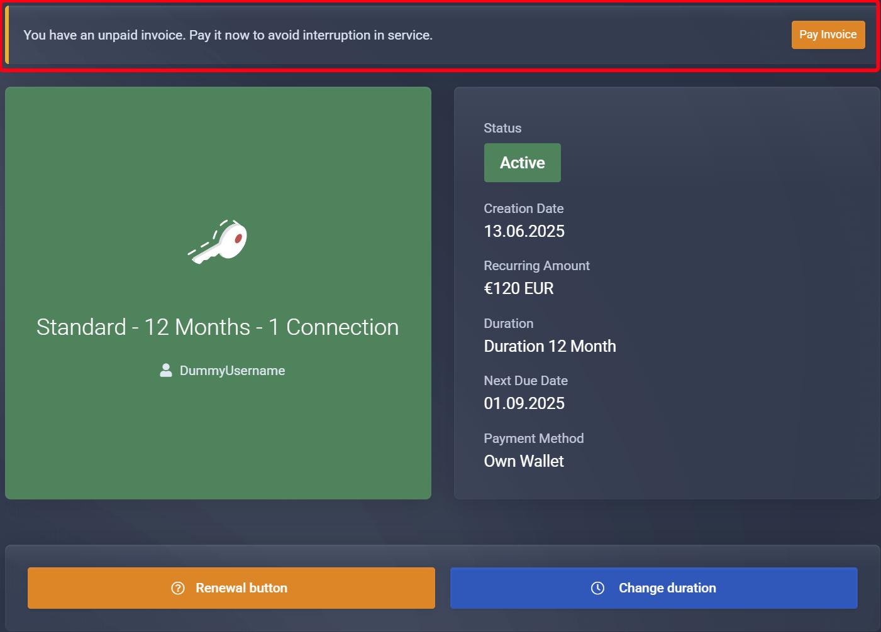Select the unpaid invoice warning message

click(x=228, y=35)
